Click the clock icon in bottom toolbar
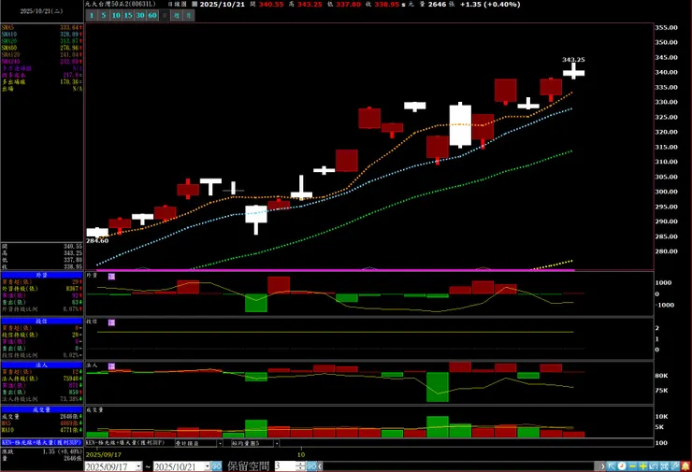The width and height of the screenshot is (692, 472). coord(622,466)
